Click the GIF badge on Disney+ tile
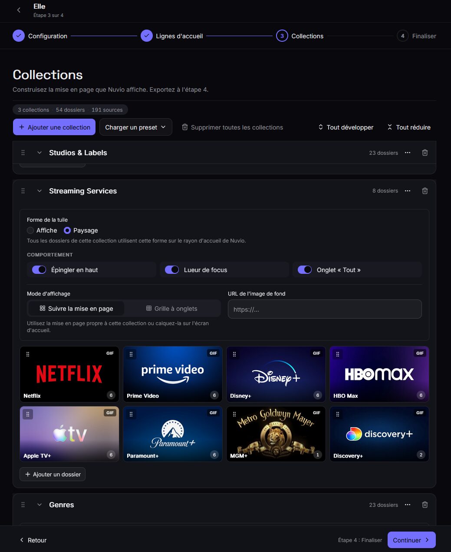Viewport: 451px width, 552px height. pyautogui.click(x=316, y=353)
